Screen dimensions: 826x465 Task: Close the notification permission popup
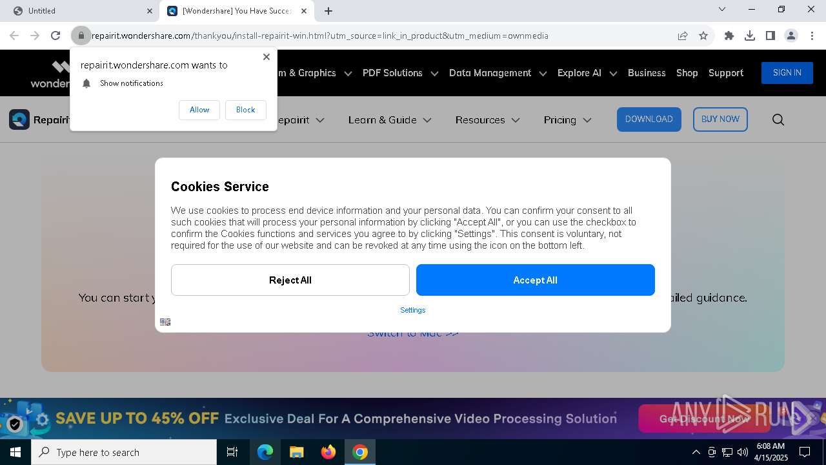pyautogui.click(x=267, y=57)
